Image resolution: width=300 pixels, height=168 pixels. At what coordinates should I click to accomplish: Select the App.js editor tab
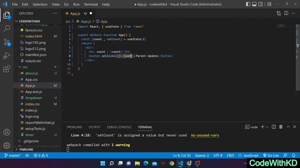pyautogui.click(x=78, y=14)
